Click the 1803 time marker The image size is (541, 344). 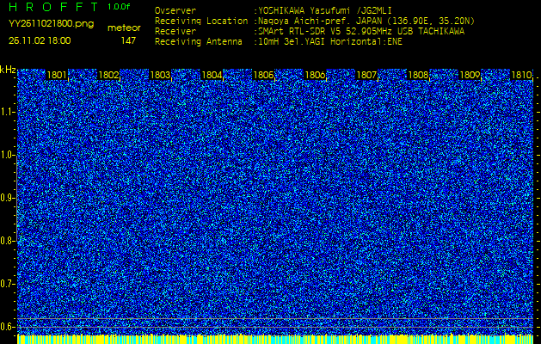(160, 75)
